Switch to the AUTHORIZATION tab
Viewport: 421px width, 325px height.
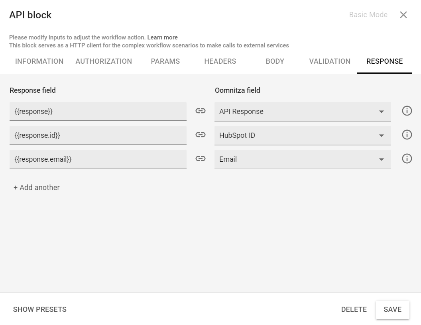[104, 61]
